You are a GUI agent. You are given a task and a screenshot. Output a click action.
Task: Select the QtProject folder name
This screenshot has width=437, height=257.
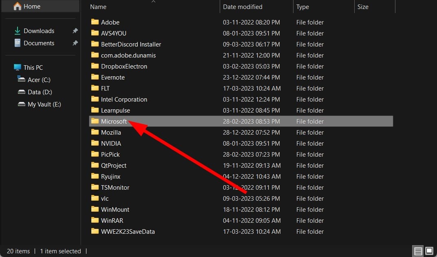pos(114,166)
